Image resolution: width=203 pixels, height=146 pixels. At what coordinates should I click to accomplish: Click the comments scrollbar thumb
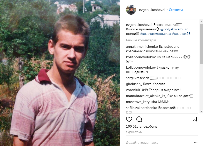[202, 44]
